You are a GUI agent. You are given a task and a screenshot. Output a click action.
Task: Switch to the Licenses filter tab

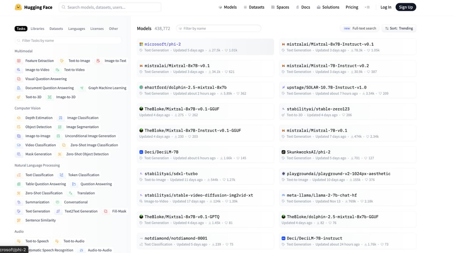pyautogui.click(x=97, y=29)
